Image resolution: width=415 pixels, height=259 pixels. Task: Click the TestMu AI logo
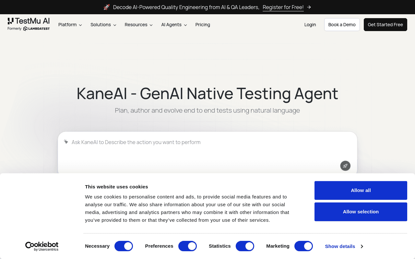pyautogui.click(x=29, y=21)
